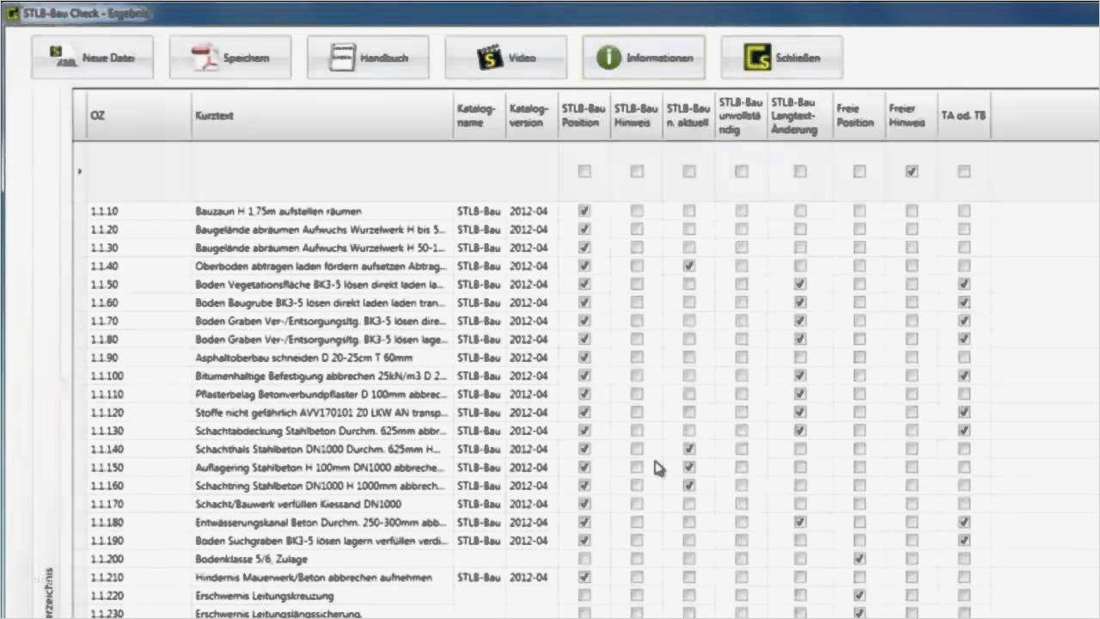Select the 'Entwässerungskanal Beton' row text

pos(321,522)
